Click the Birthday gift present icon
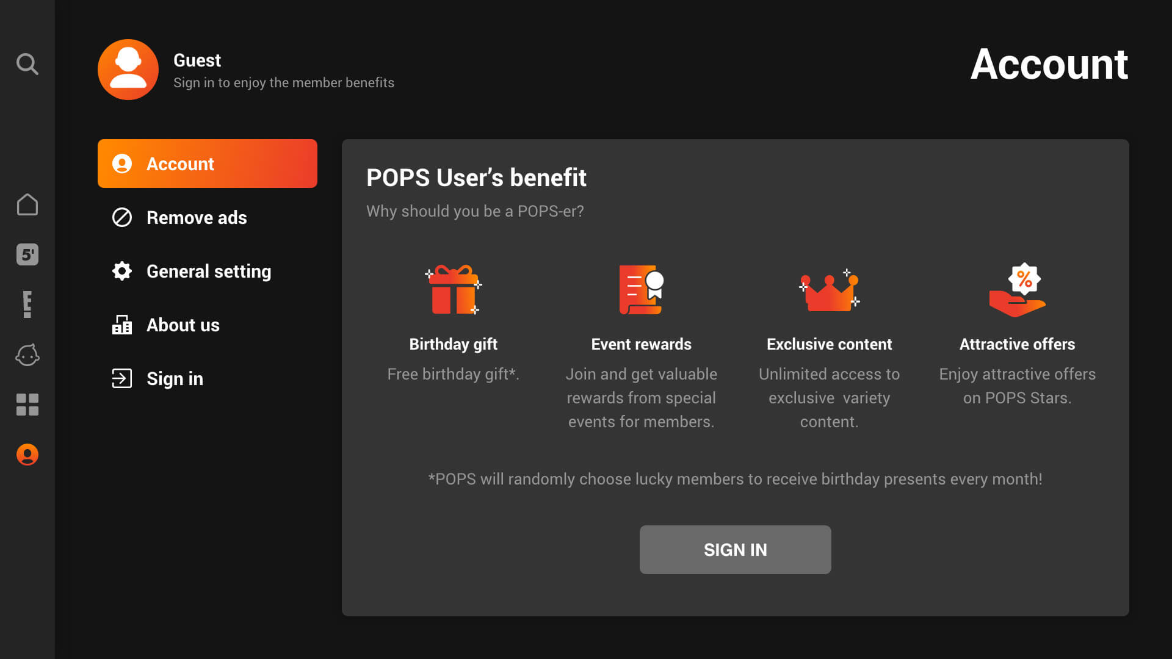The width and height of the screenshot is (1172, 659). (454, 290)
